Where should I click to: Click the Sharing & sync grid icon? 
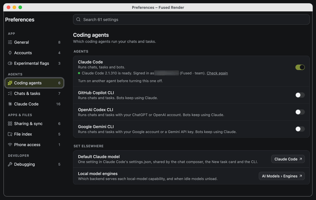pyautogui.click(x=10, y=124)
